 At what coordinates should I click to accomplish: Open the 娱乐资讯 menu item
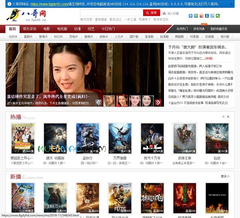pyautogui.click(x=30, y=29)
